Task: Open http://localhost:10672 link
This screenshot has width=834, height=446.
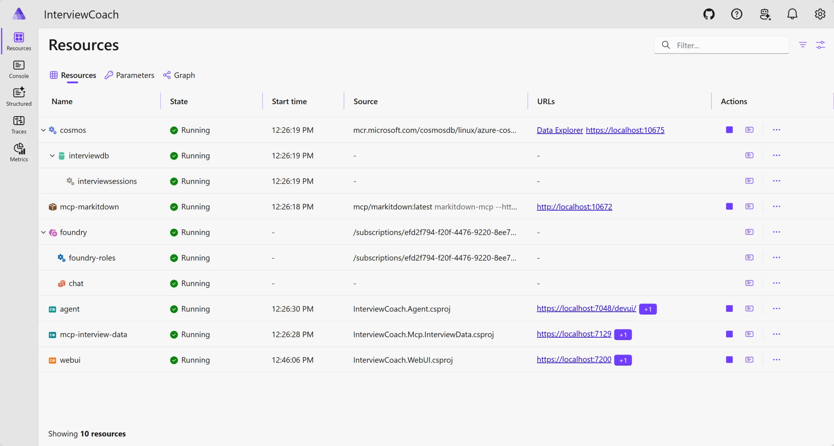Action: point(574,207)
